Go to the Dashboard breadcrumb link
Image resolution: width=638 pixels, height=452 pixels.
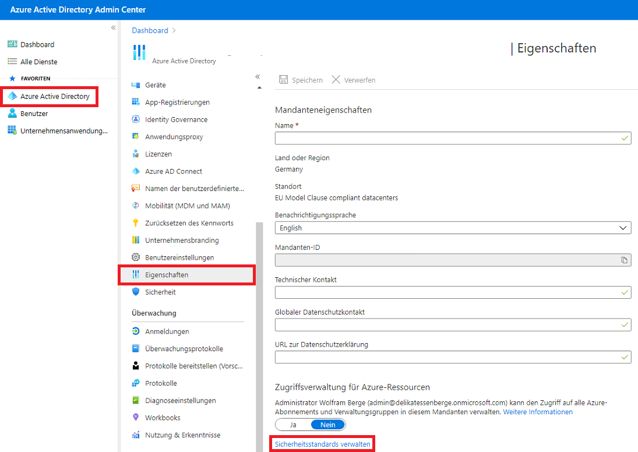tap(150, 30)
